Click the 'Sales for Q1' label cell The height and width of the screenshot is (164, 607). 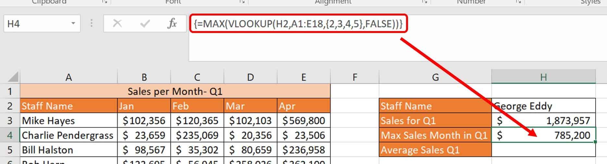click(435, 120)
